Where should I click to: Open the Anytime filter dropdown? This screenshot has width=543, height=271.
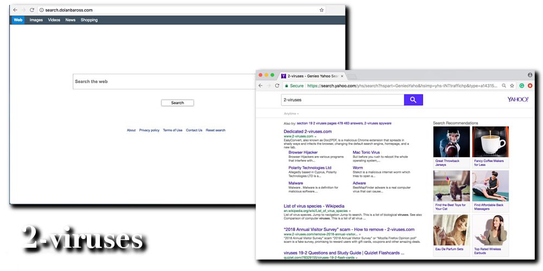point(291,114)
